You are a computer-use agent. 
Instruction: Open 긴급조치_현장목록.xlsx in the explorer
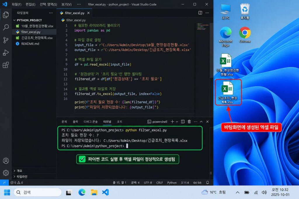click(34, 38)
